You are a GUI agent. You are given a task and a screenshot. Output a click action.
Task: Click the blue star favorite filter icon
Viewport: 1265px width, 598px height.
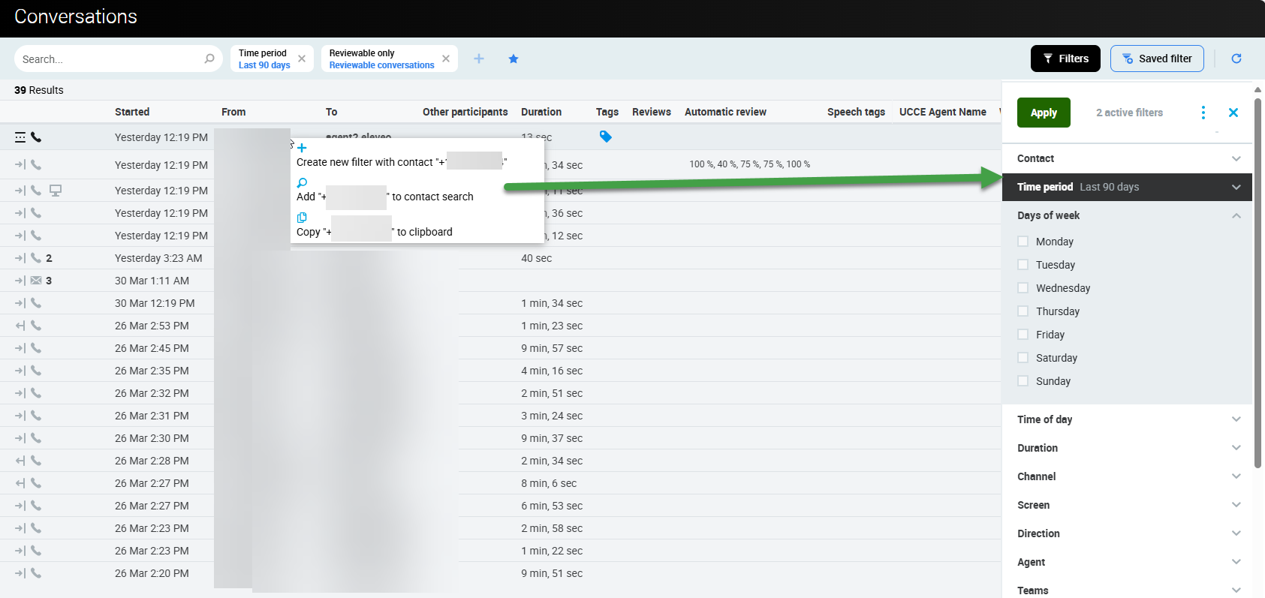tap(514, 59)
